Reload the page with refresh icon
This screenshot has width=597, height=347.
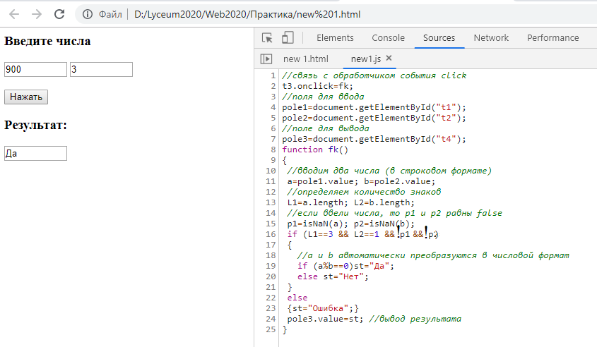pyautogui.click(x=59, y=13)
